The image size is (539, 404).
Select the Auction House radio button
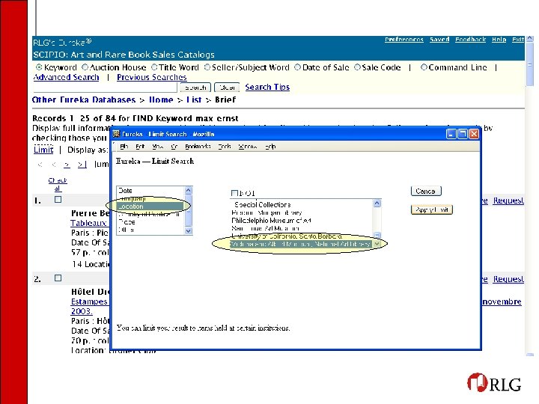[x=85, y=67]
